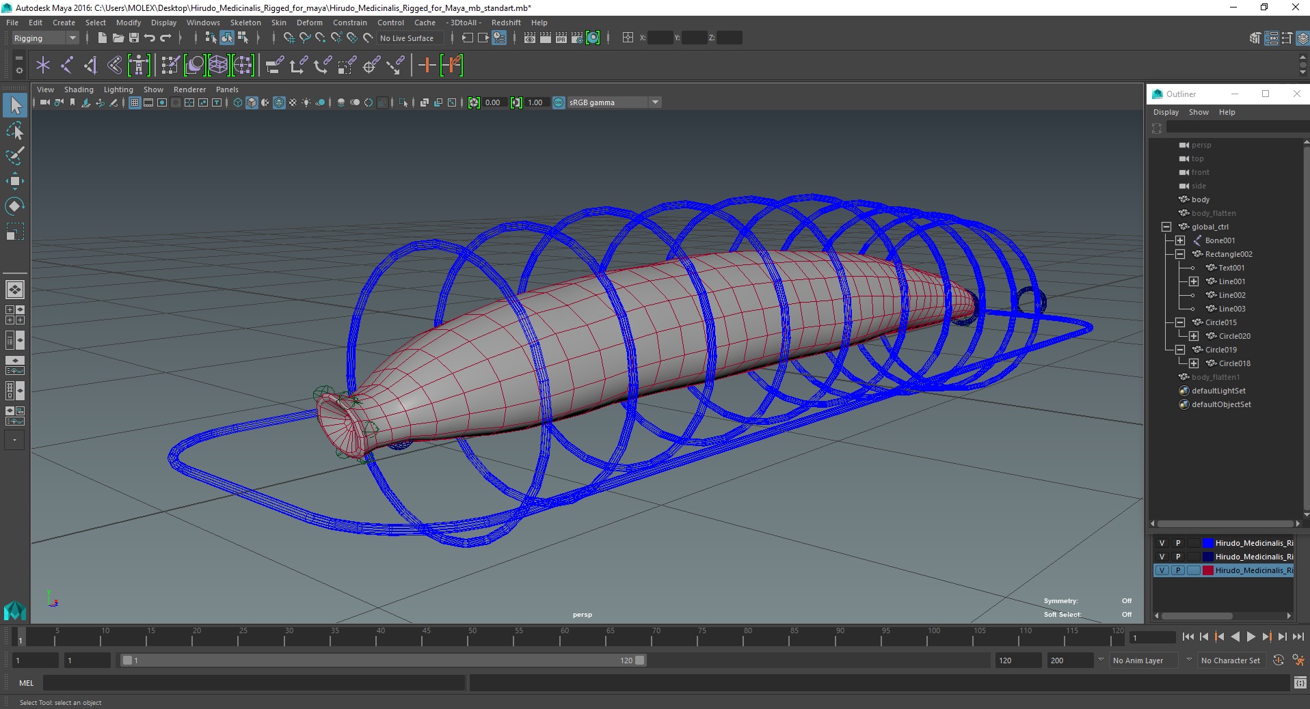The width and height of the screenshot is (1310, 709).
Task: Open the sRGB gamma view transform dropdown
Action: (613, 102)
